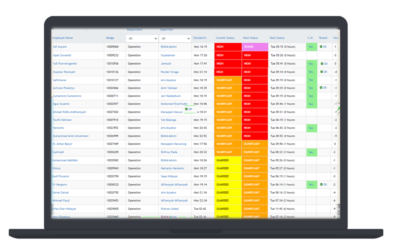Open supervisor Jari Kalabahum
This screenshot has height=252, width=393.
[x=171, y=96]
